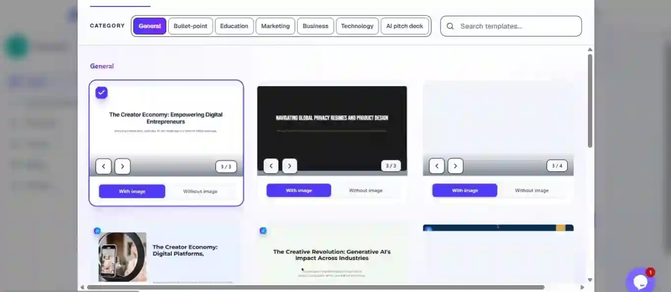Pick With image for the 3 / 4 template
The image size is (671, 292).
pyautogui.click(x=465, y=190)
